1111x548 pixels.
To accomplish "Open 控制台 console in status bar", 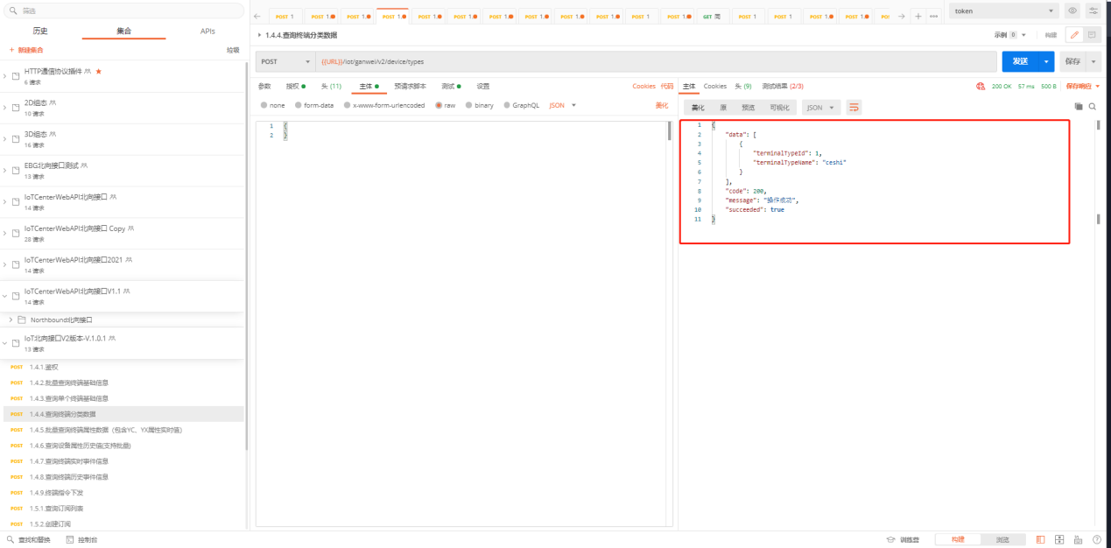I will (81, 539).
